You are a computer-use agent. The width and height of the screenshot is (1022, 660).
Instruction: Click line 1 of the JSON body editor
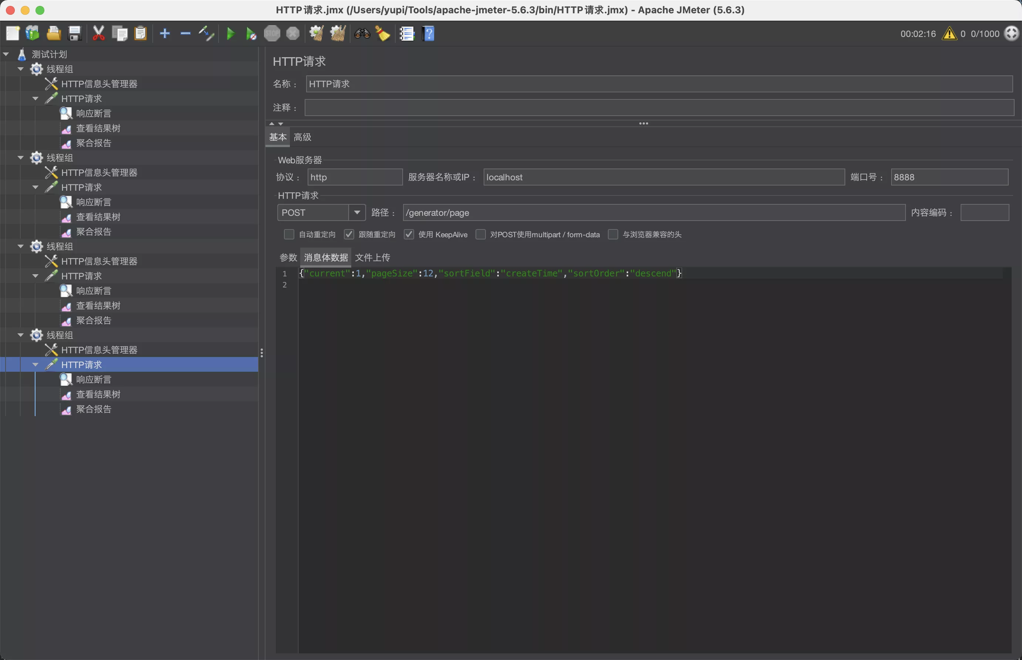click(651, 273)
